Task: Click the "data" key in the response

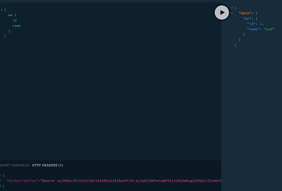Action: [245, 13]
